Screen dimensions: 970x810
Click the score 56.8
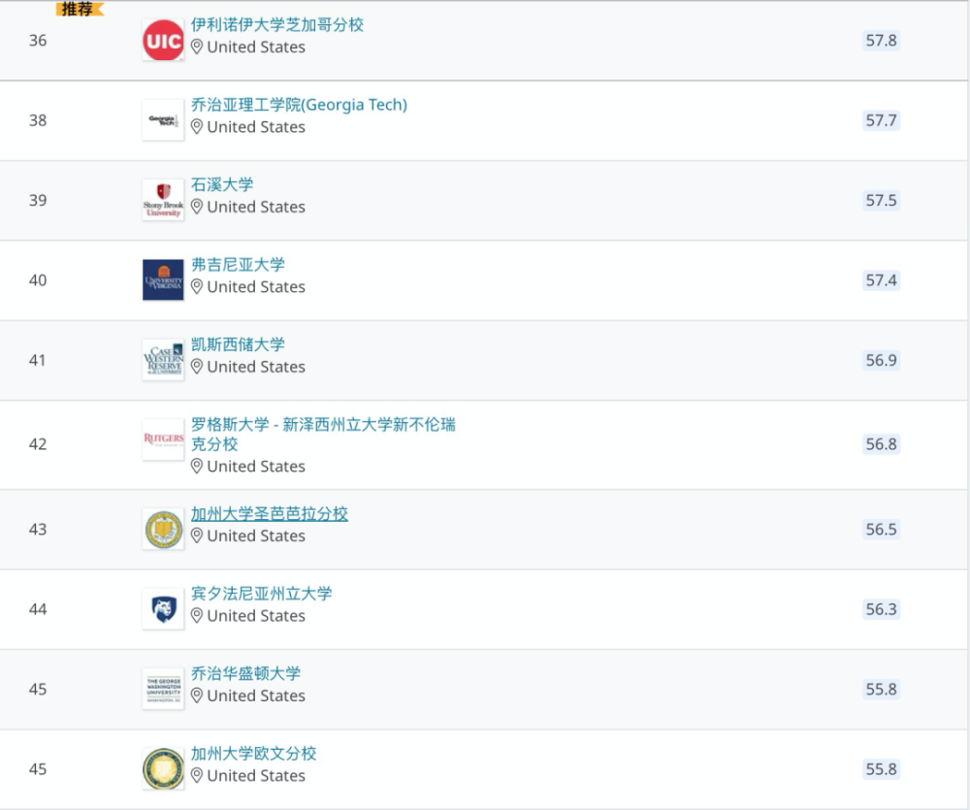[x=881, y=443]
